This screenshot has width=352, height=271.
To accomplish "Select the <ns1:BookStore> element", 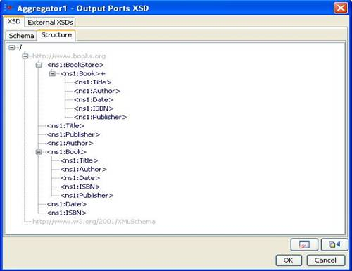I will [x=75, y=65].
